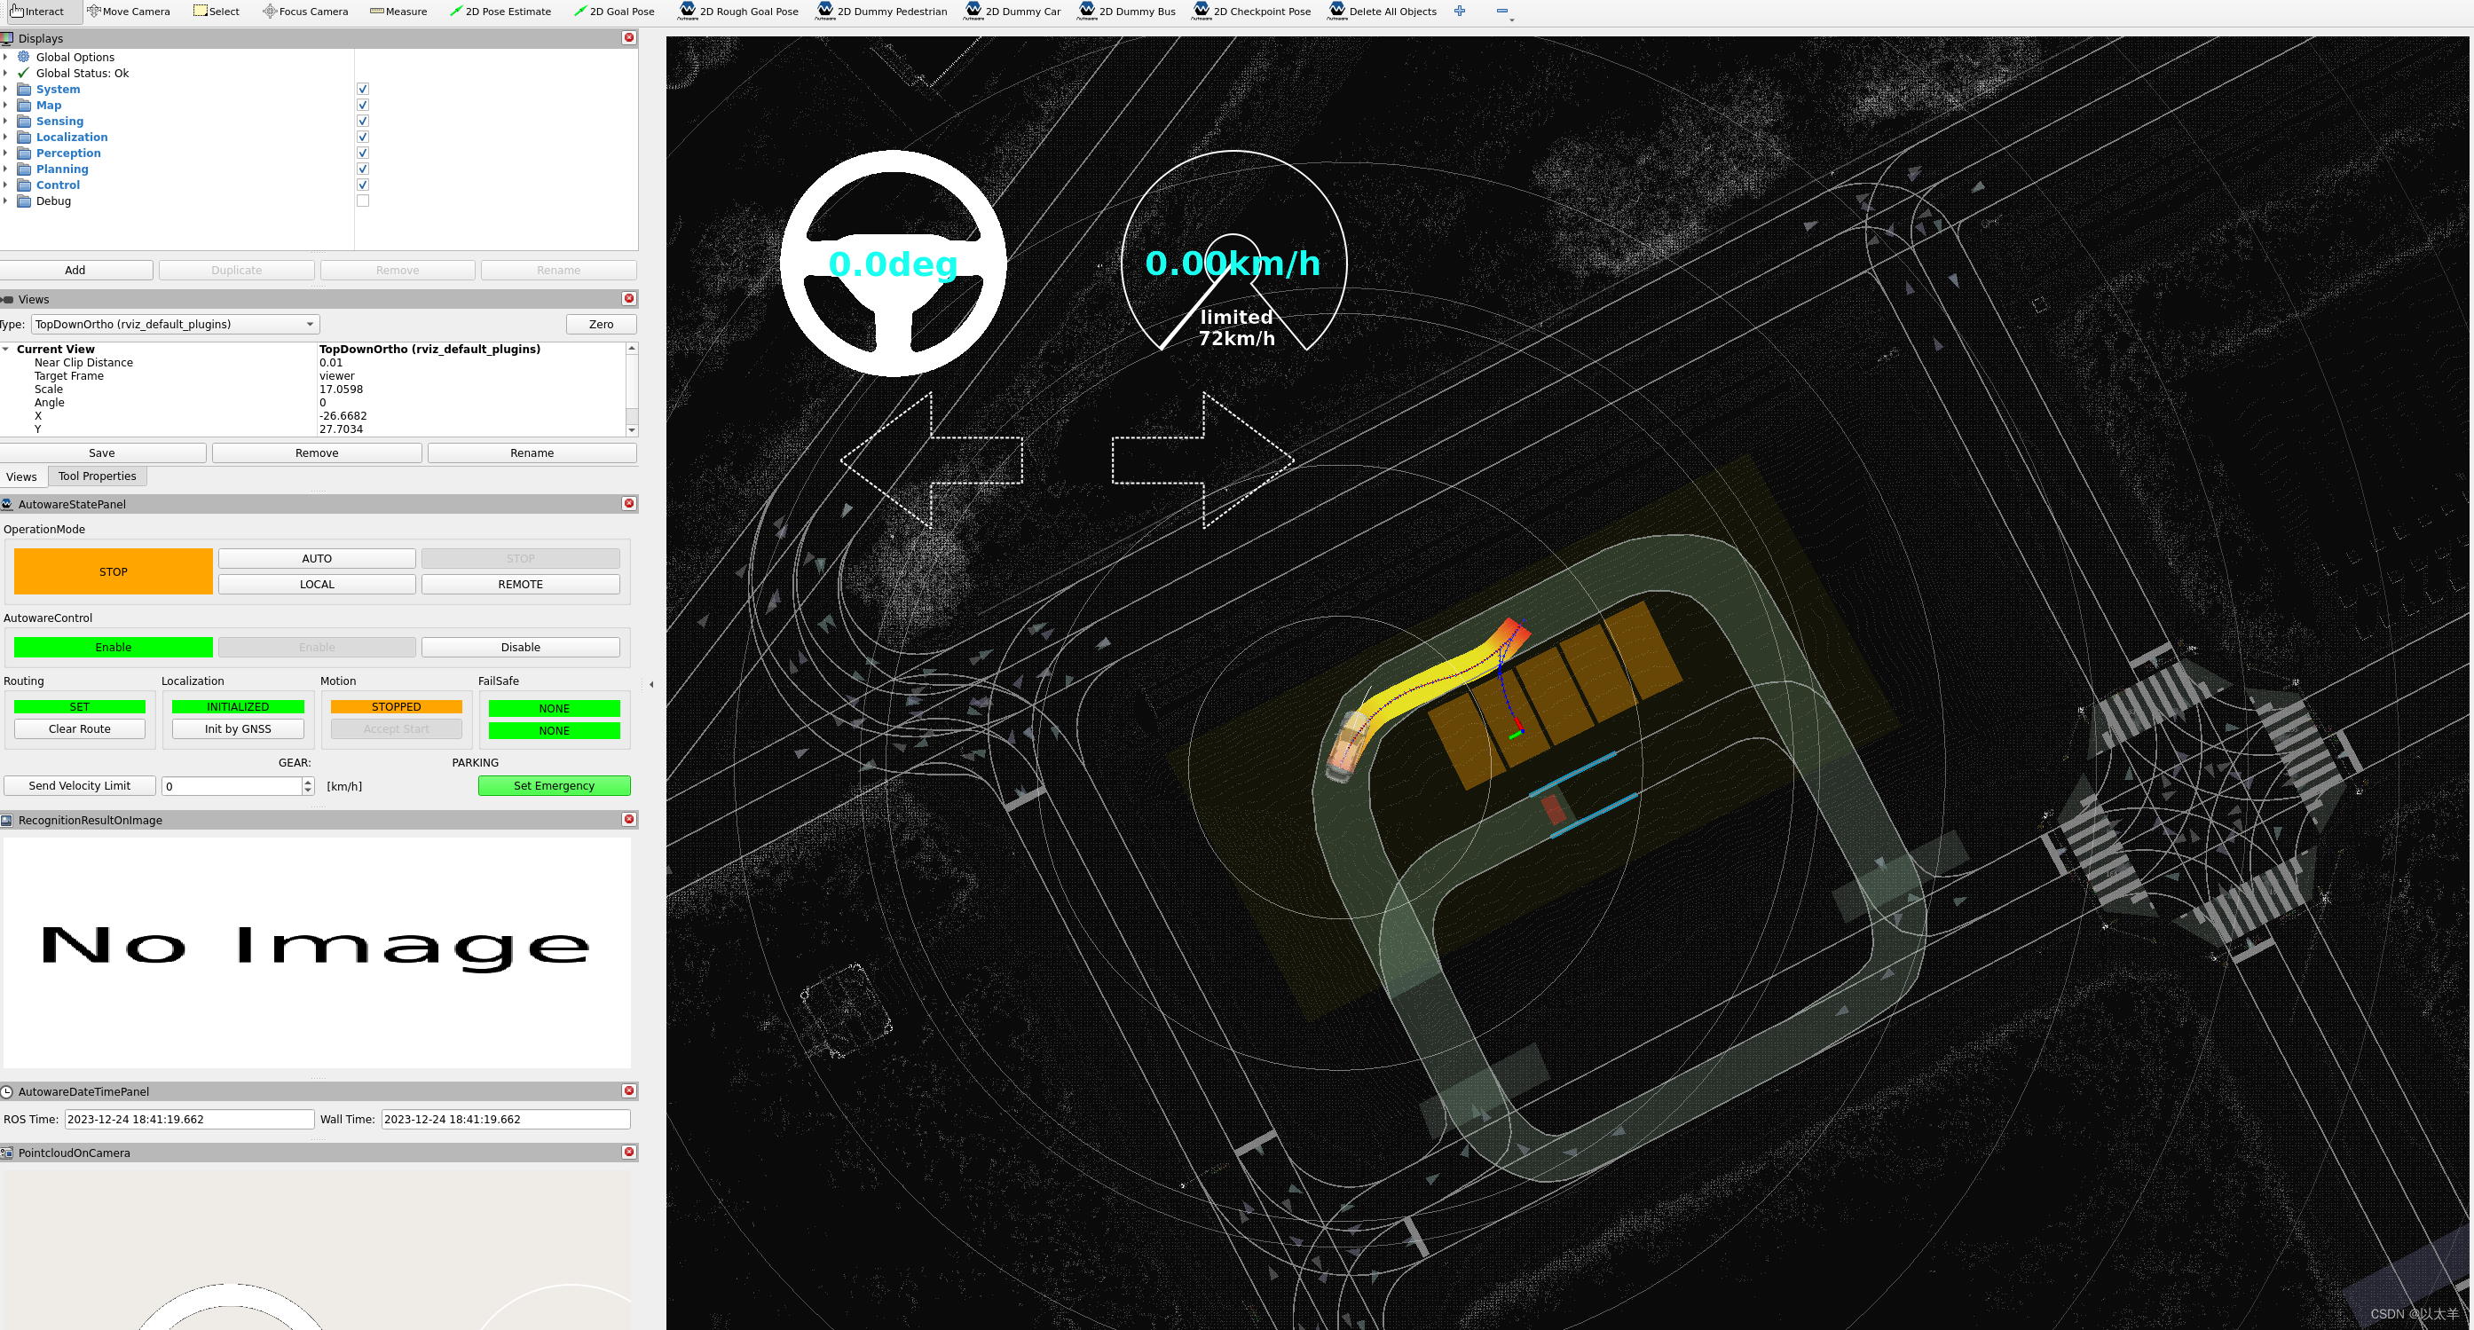Toggle the Sensing display checkbox
This screenshot has width=2474, height=1330.
pos(363,121)
